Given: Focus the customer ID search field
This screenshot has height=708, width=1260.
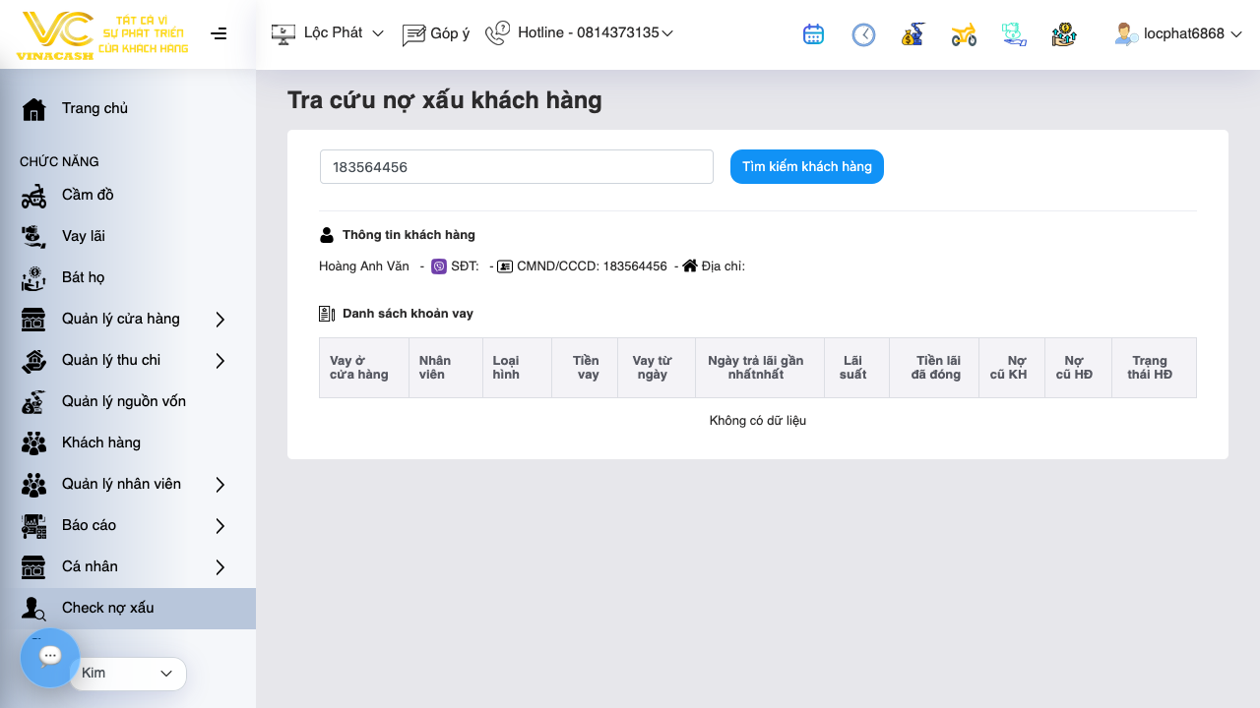Looking at the screenshot, I should (x=517, y=166).
